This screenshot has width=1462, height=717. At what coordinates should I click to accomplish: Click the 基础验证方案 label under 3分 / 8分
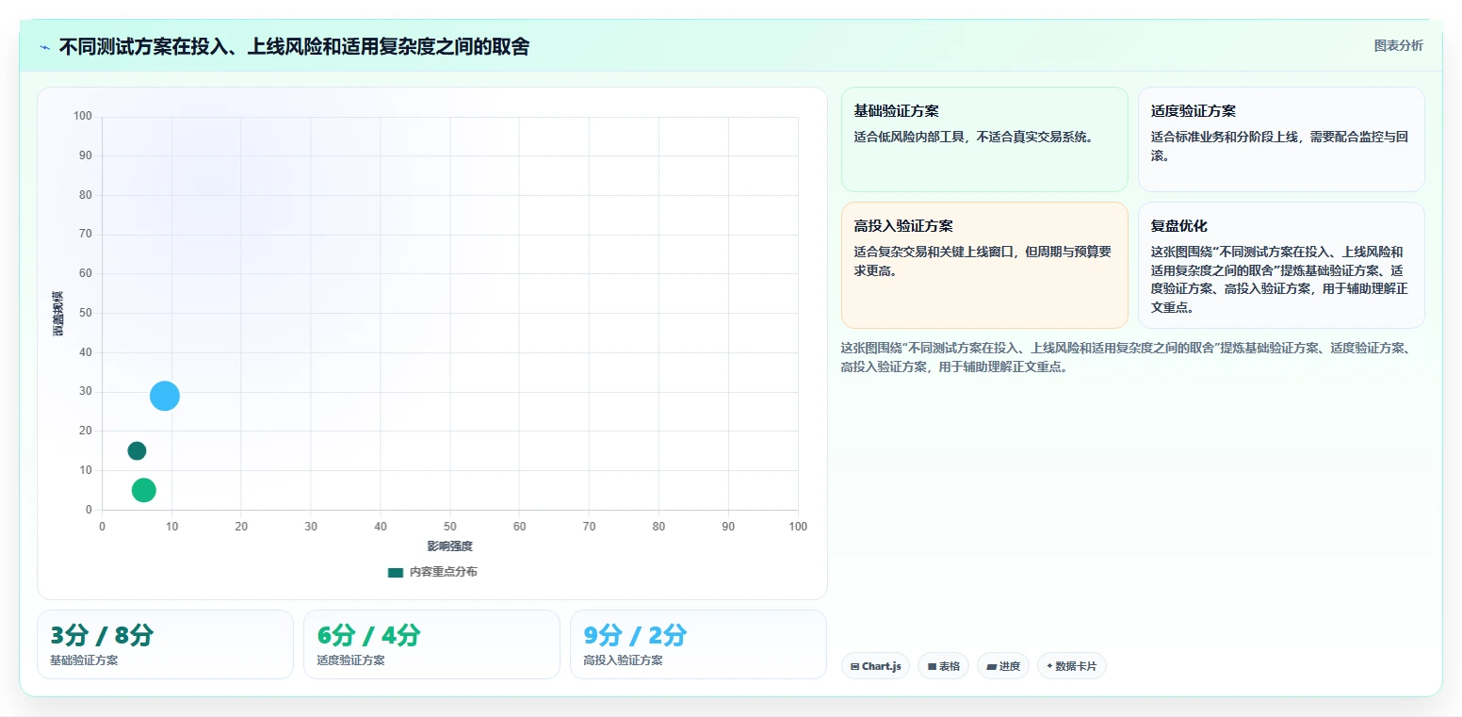coord(84,660)
